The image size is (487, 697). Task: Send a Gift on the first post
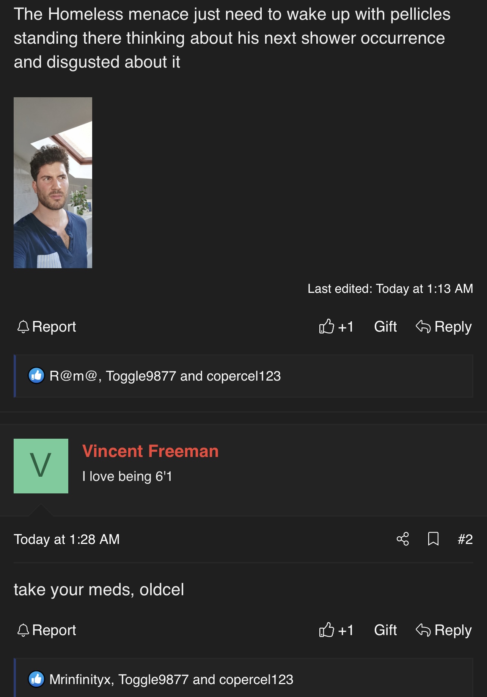pyautogui.click(x=385, y=327)
